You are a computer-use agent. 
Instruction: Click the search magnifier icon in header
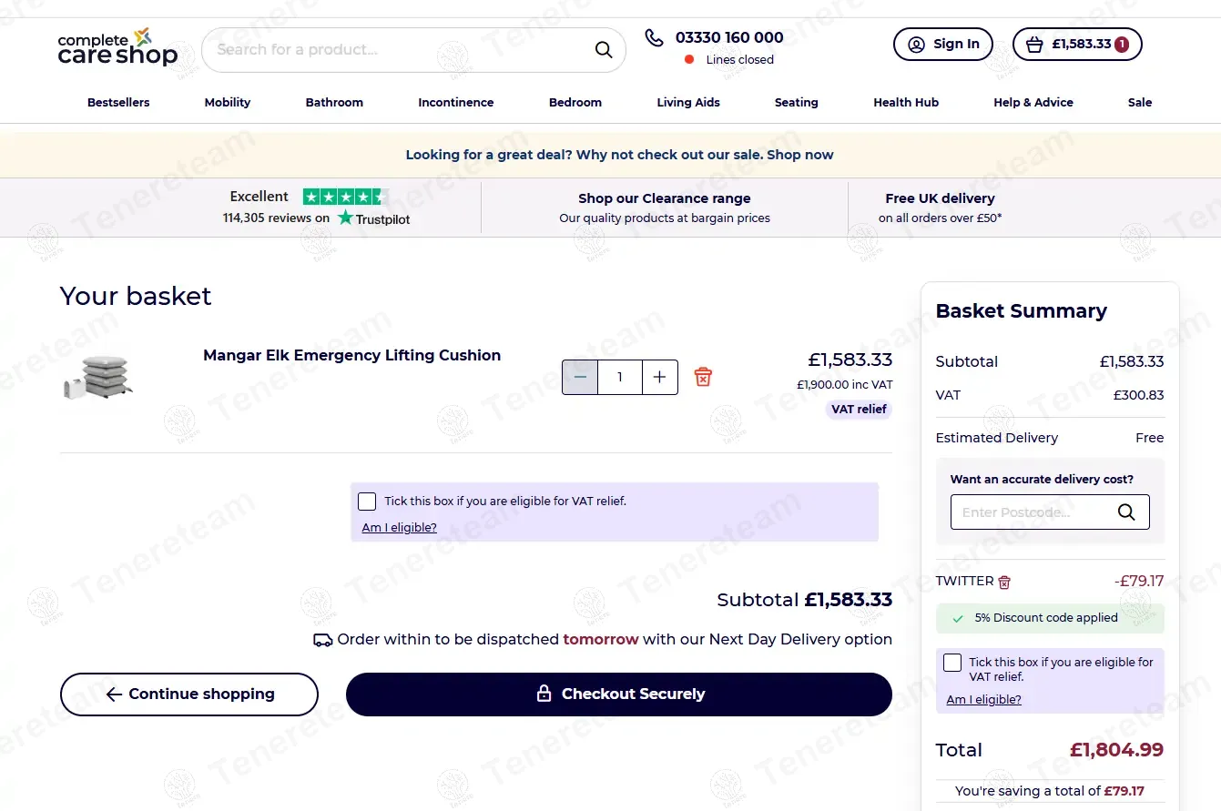click(604, 49)
